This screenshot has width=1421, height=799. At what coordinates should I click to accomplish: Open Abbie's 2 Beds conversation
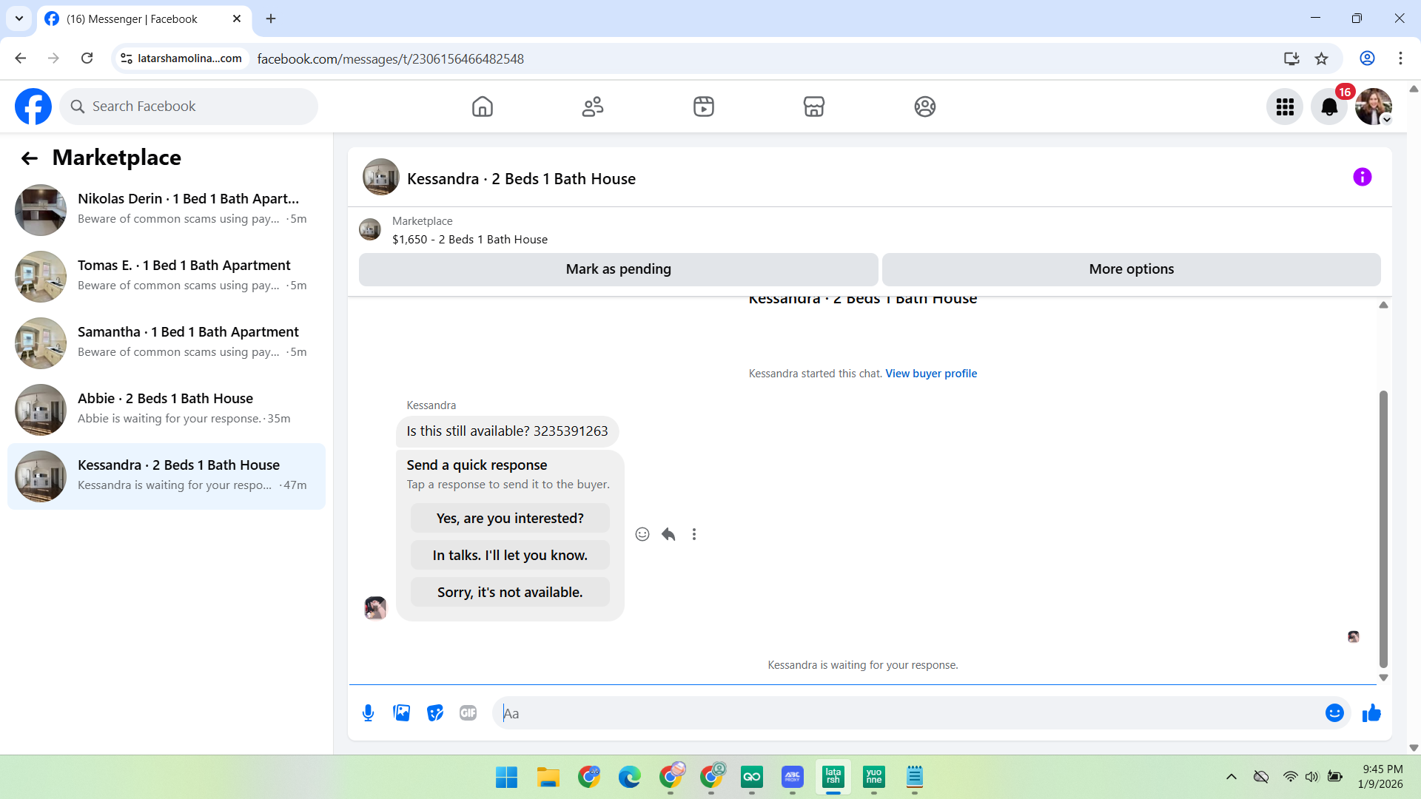coord(167,409)
